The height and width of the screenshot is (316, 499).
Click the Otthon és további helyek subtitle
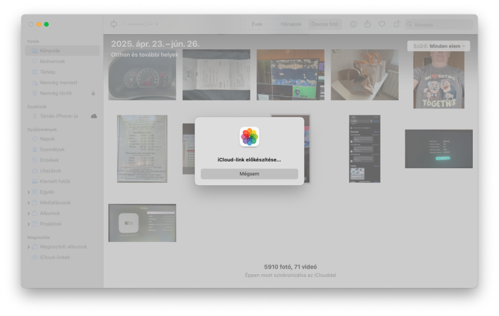(x=145, y=55)
